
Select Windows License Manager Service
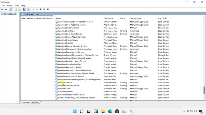click(72, 46)
